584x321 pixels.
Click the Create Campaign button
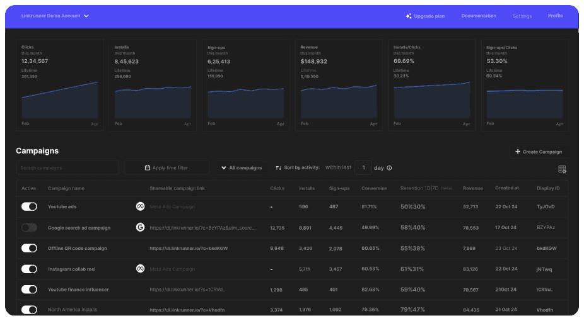[x=539, y=152]
